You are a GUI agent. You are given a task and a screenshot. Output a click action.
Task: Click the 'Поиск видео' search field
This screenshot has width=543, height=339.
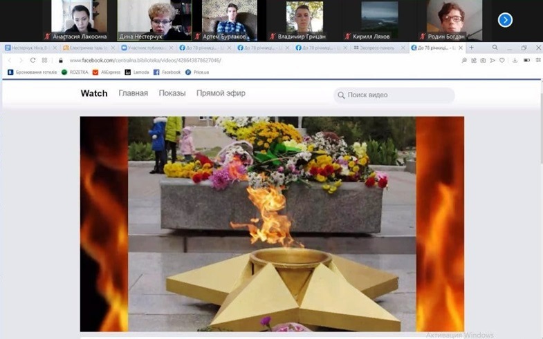tap(394, 95)
